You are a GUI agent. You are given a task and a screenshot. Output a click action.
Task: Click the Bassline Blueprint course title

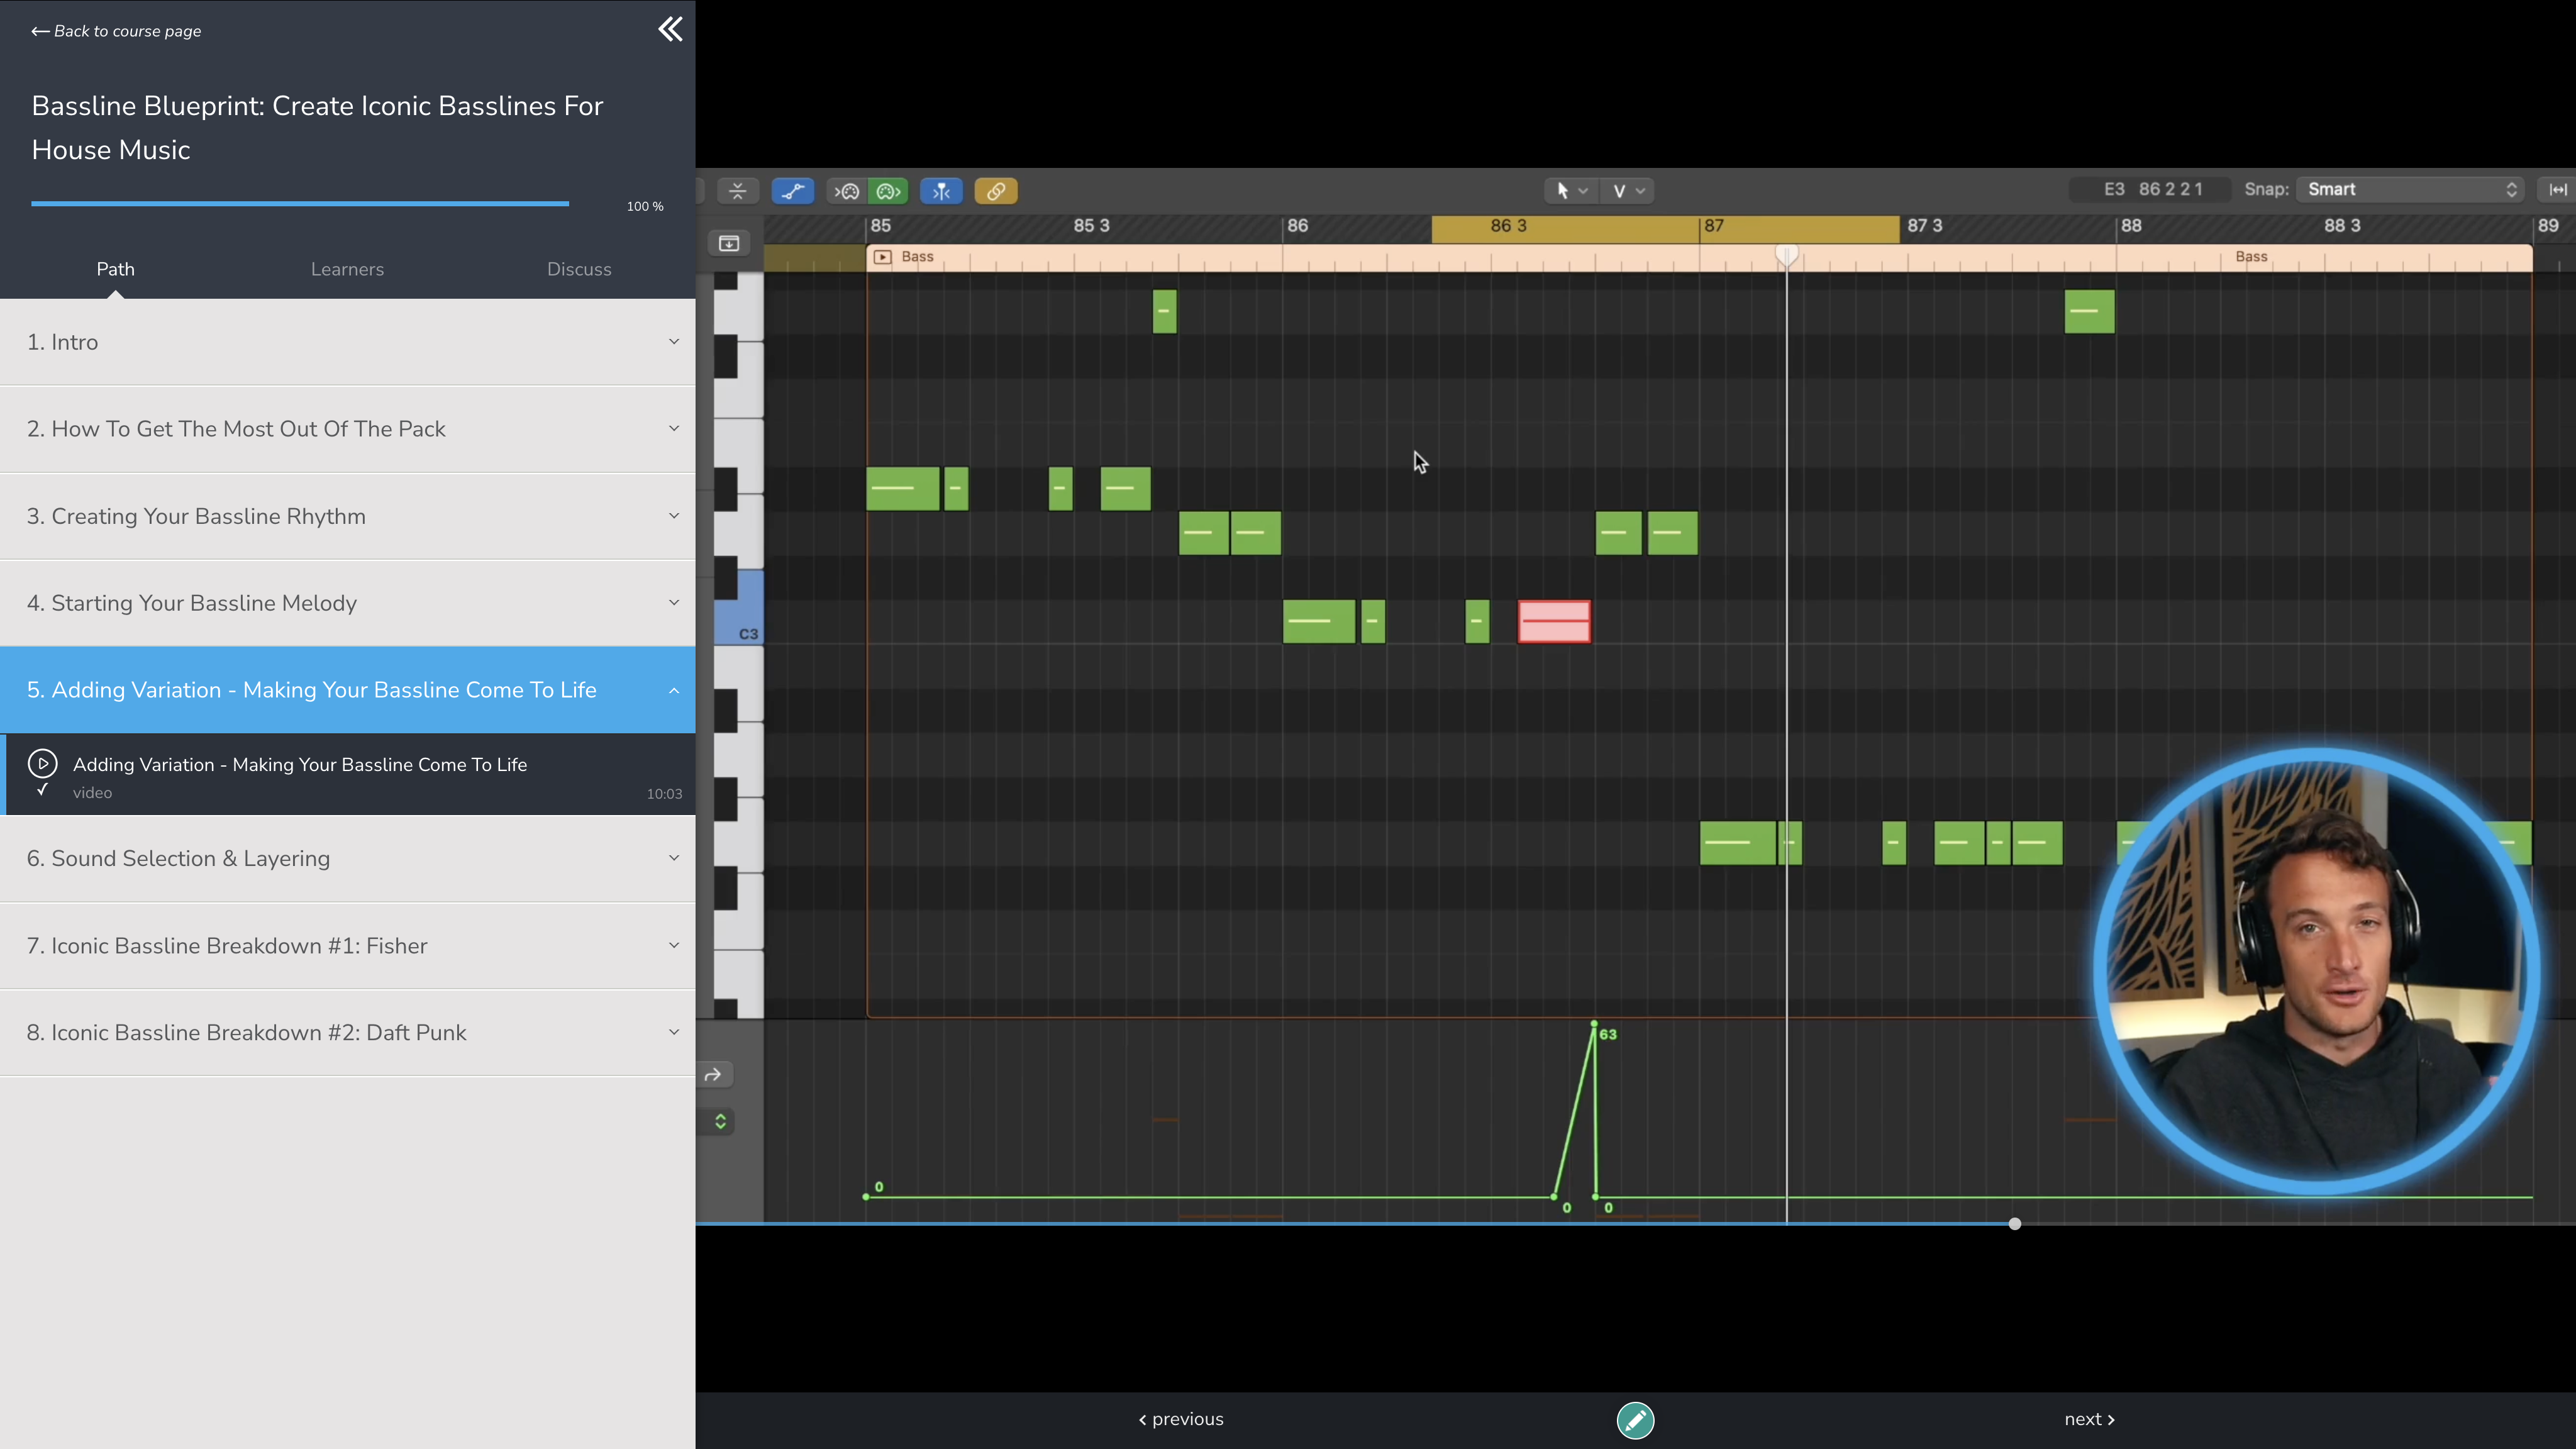317,128
